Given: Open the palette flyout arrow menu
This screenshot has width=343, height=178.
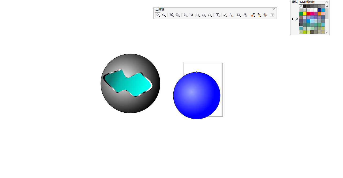Looking at the screenshot, I should pyautogui.click(x=293, y=19).
